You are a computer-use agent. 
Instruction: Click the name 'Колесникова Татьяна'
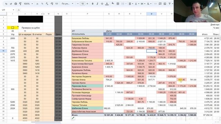tap(82, 61)
